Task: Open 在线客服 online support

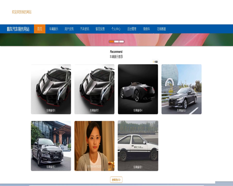Action: (161, 29)
